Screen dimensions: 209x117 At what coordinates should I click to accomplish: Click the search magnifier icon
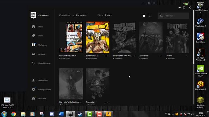coord(161,16)
